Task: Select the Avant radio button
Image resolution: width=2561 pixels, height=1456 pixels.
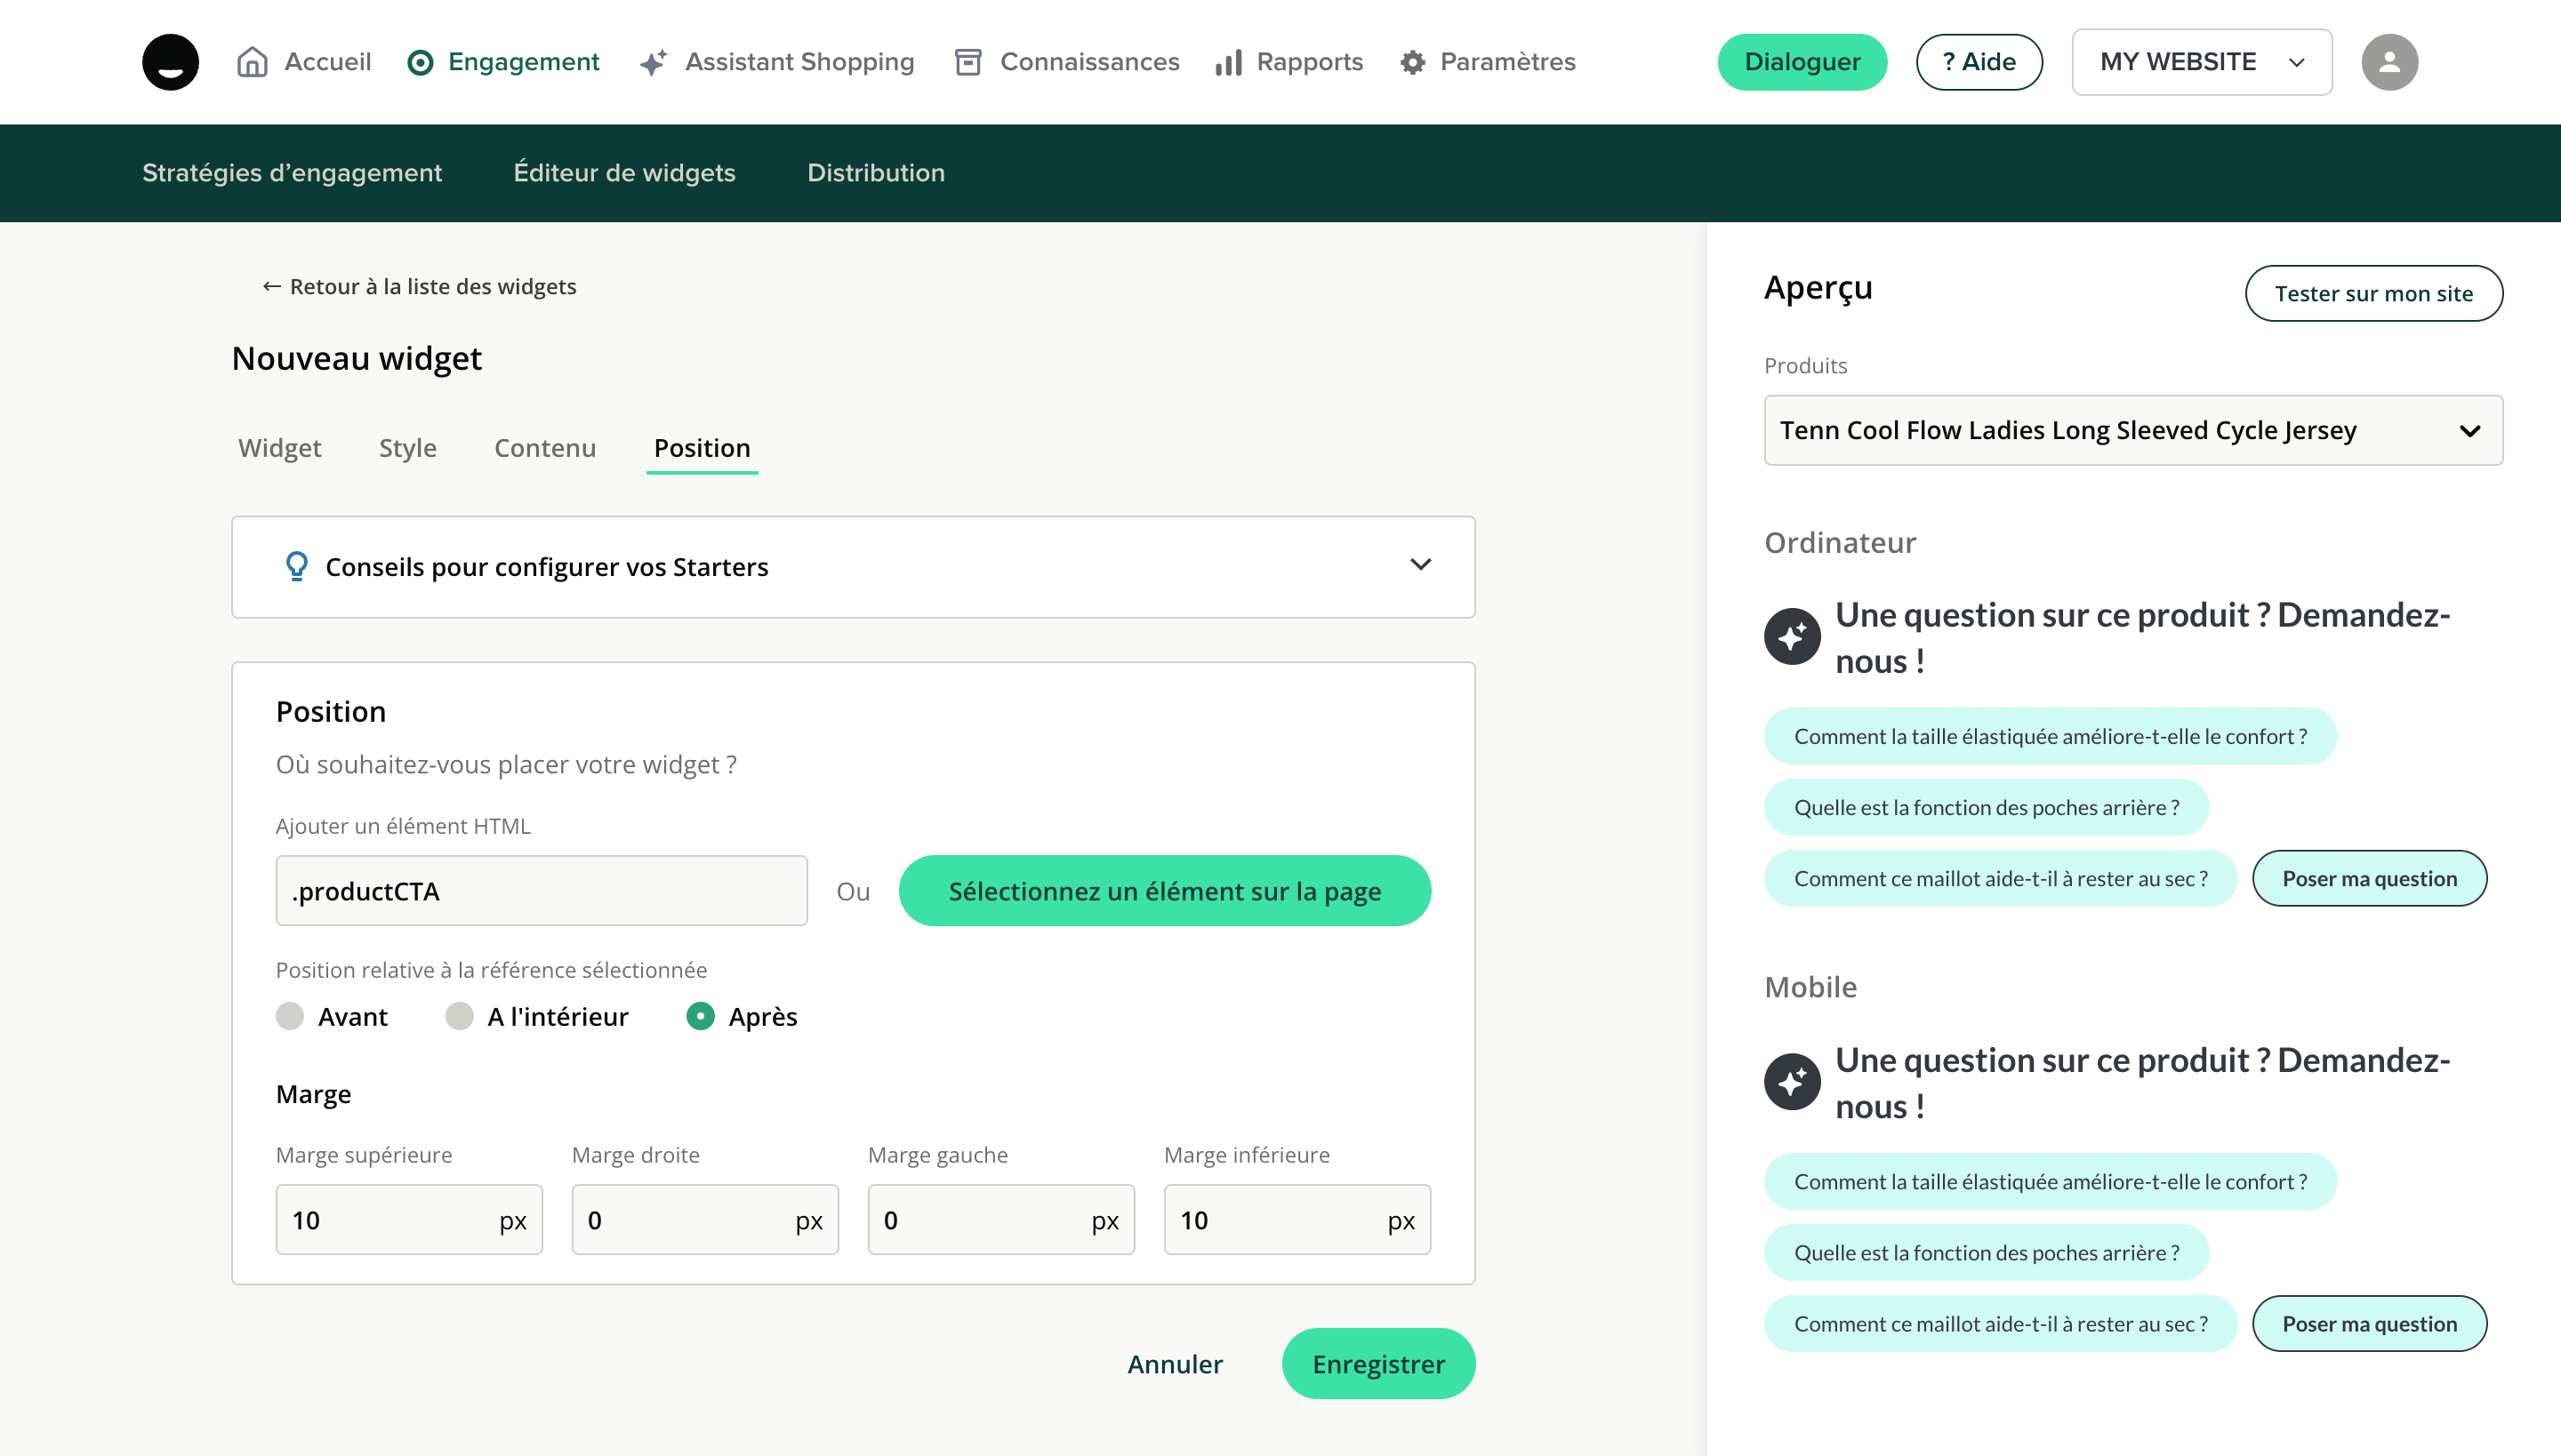Action: point(290,1016)
